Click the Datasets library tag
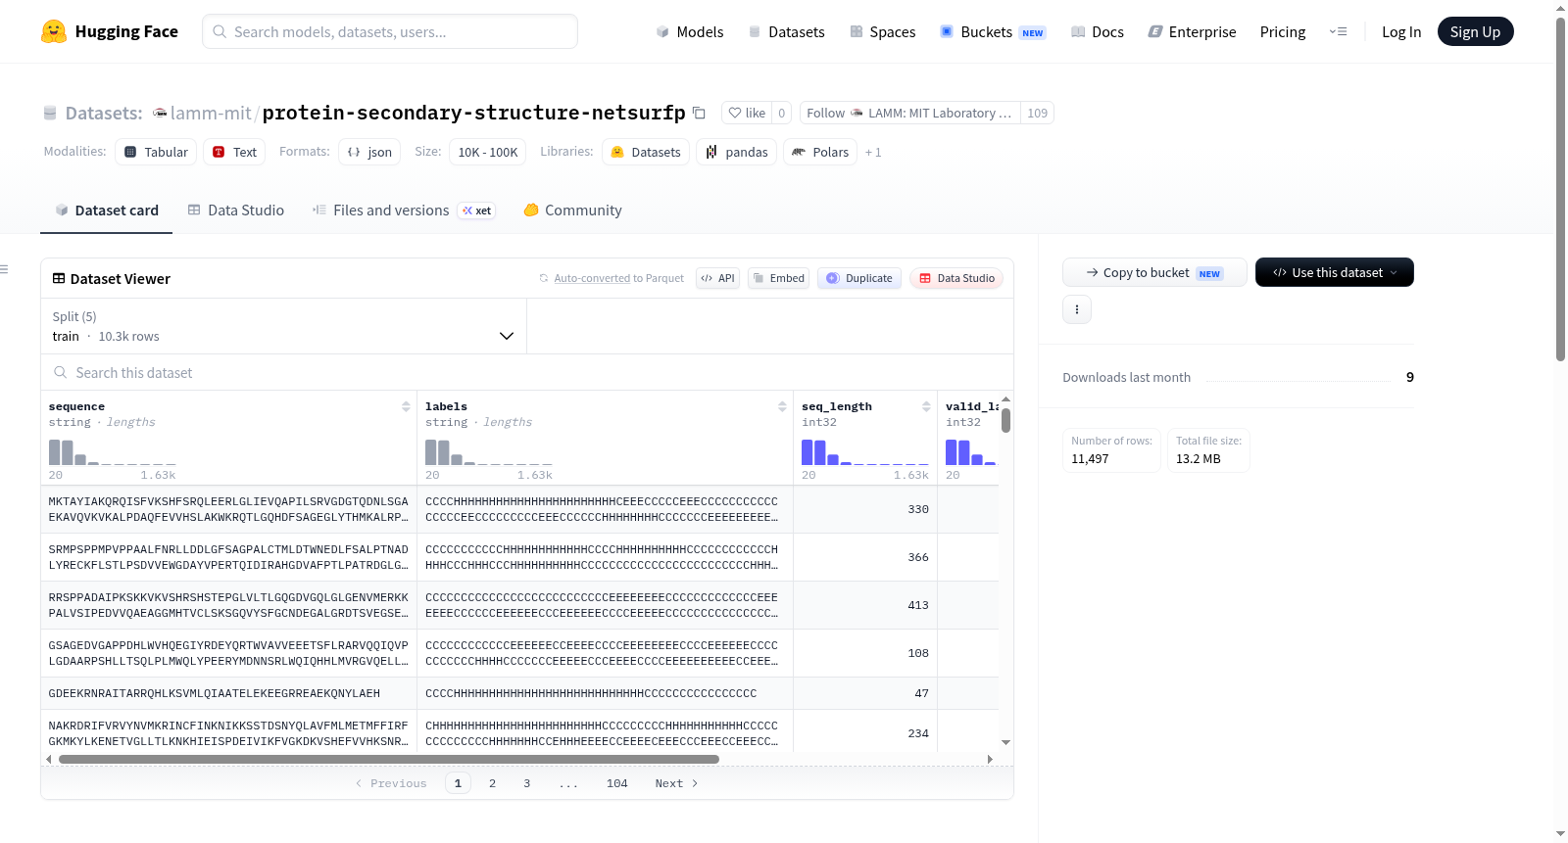This screenshot has width=1568, height=843. [645, 152]
